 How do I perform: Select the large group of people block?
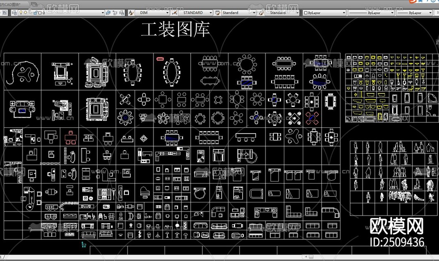pyautogui.click(x=400, y=196)
